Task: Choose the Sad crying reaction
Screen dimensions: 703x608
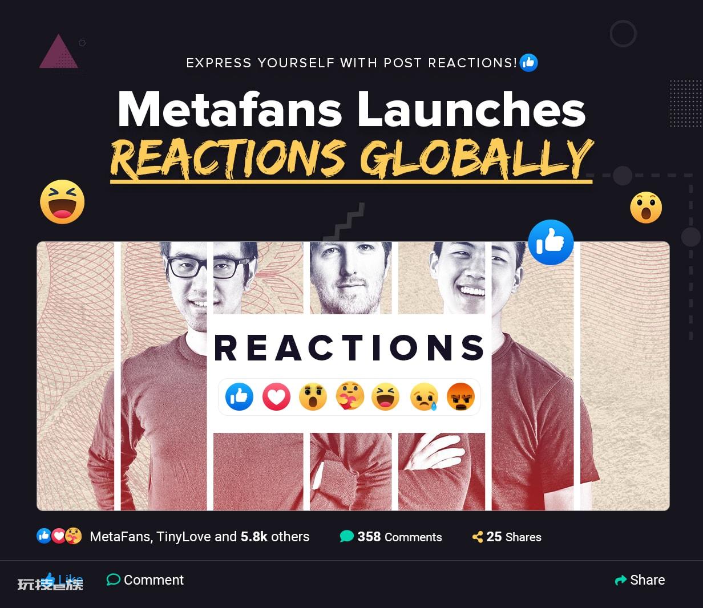Action: (x=424, y=396)
